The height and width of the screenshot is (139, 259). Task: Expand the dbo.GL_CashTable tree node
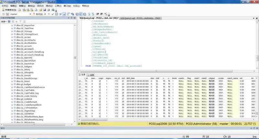12,90
